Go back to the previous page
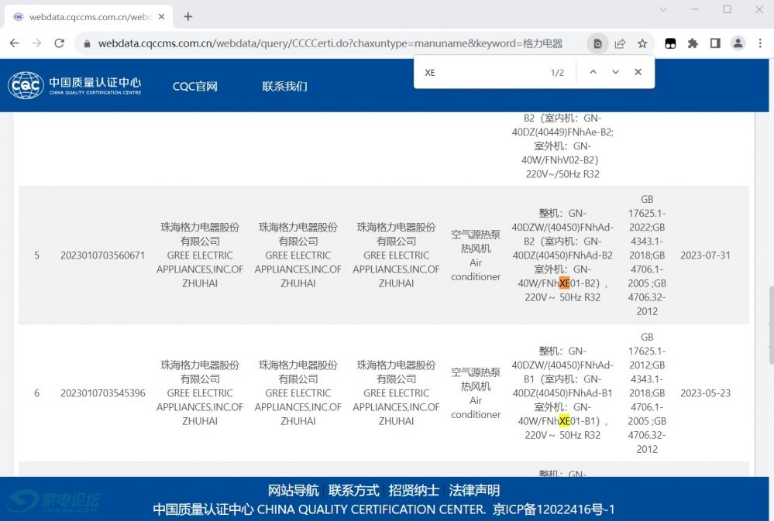 click(14, 43)
